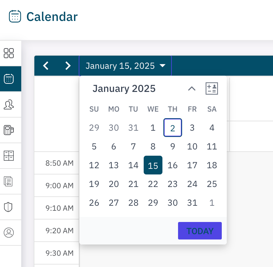273x267 pixels.
Task: Click the date calculator icon in date picker
Action: [x=211, y=89]
